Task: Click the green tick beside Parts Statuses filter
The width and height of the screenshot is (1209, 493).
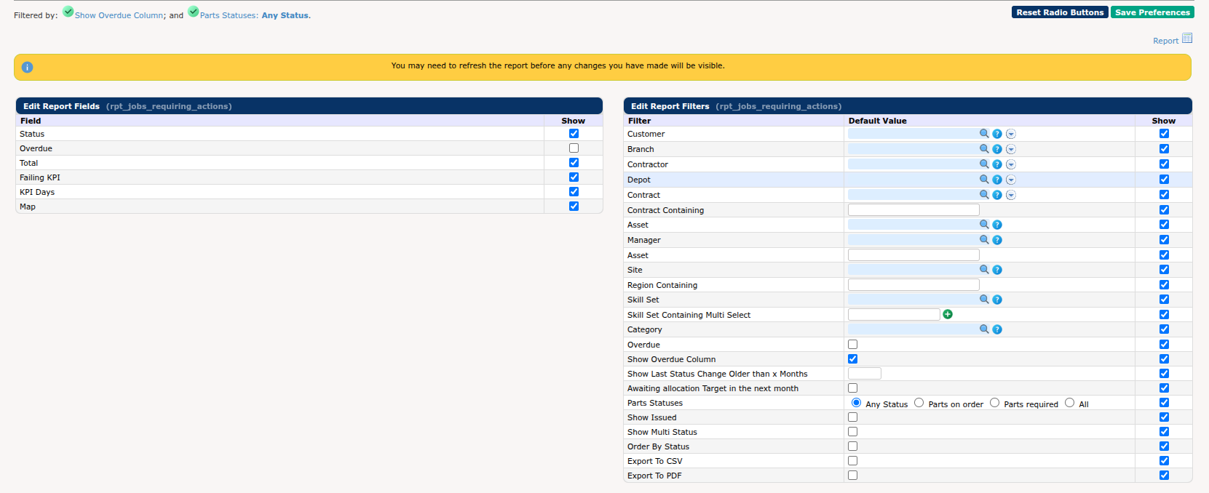Action: [x=194, y=12]
